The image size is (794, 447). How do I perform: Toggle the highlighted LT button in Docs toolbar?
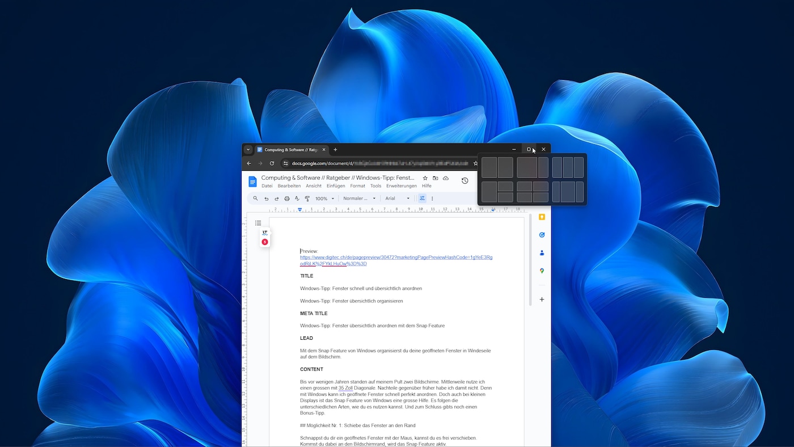point(422,199)
